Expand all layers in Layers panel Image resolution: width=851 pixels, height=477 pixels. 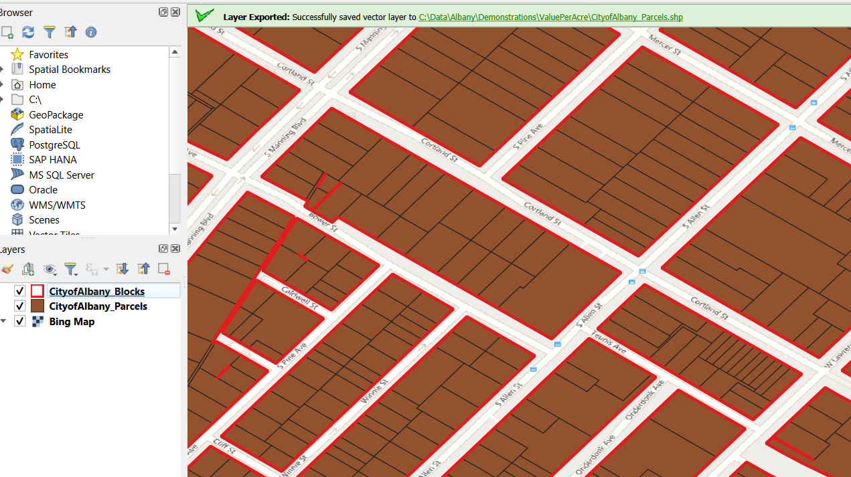[x=122, y=269]
